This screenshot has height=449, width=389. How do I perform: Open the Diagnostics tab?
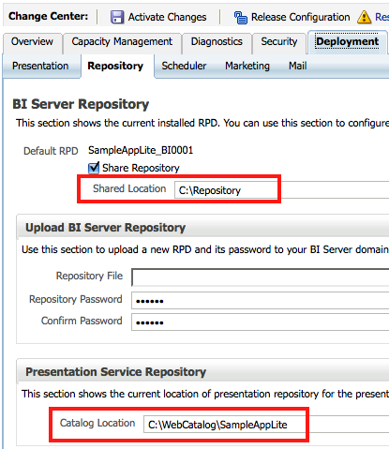[x=217, y=41]
